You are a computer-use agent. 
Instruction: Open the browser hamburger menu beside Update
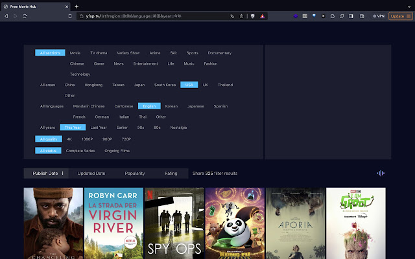[x=409, y=16]
